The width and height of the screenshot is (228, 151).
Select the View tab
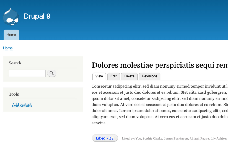pos(99,76)
